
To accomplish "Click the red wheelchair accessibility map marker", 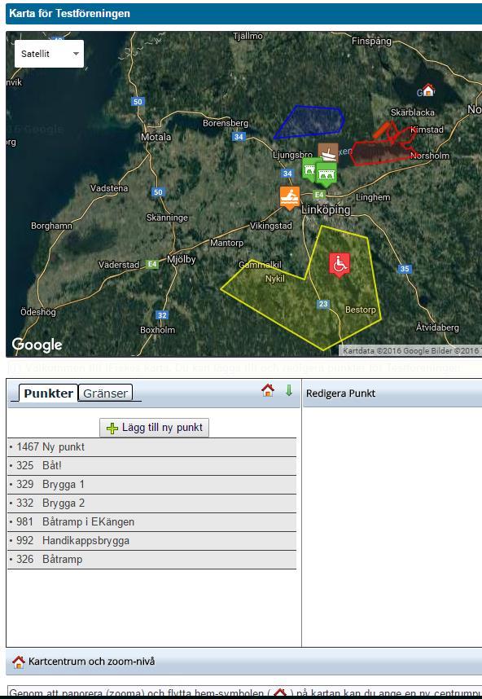I will (x=340, y=265).
